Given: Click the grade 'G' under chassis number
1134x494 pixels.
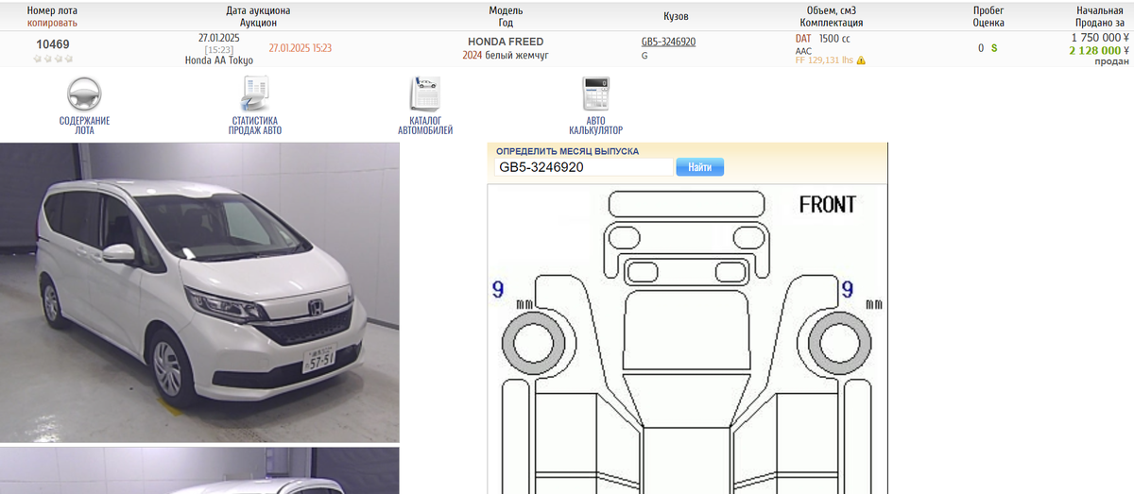Looking at the screenshot, I should (x=644, y=56).
